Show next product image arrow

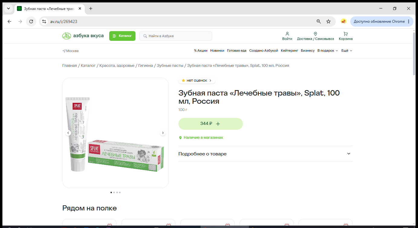click(x=163, y=133)
